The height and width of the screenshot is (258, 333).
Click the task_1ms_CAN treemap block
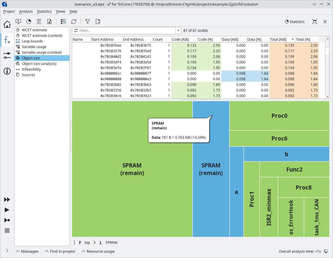[317, 217]
